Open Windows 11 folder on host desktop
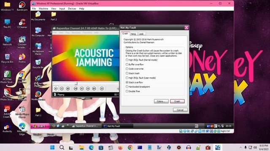The width and height of the screenshot is (270, 151). click(7, 6)
